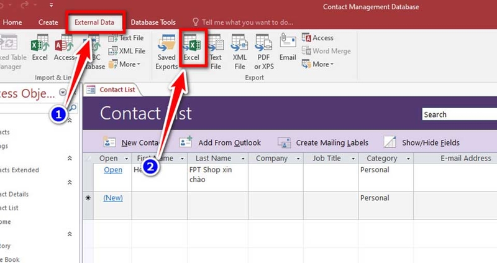Export to PDF or XPS
The width and height of the screenshot is (497, 263).
pyautogui.click(x=263, y=52)
